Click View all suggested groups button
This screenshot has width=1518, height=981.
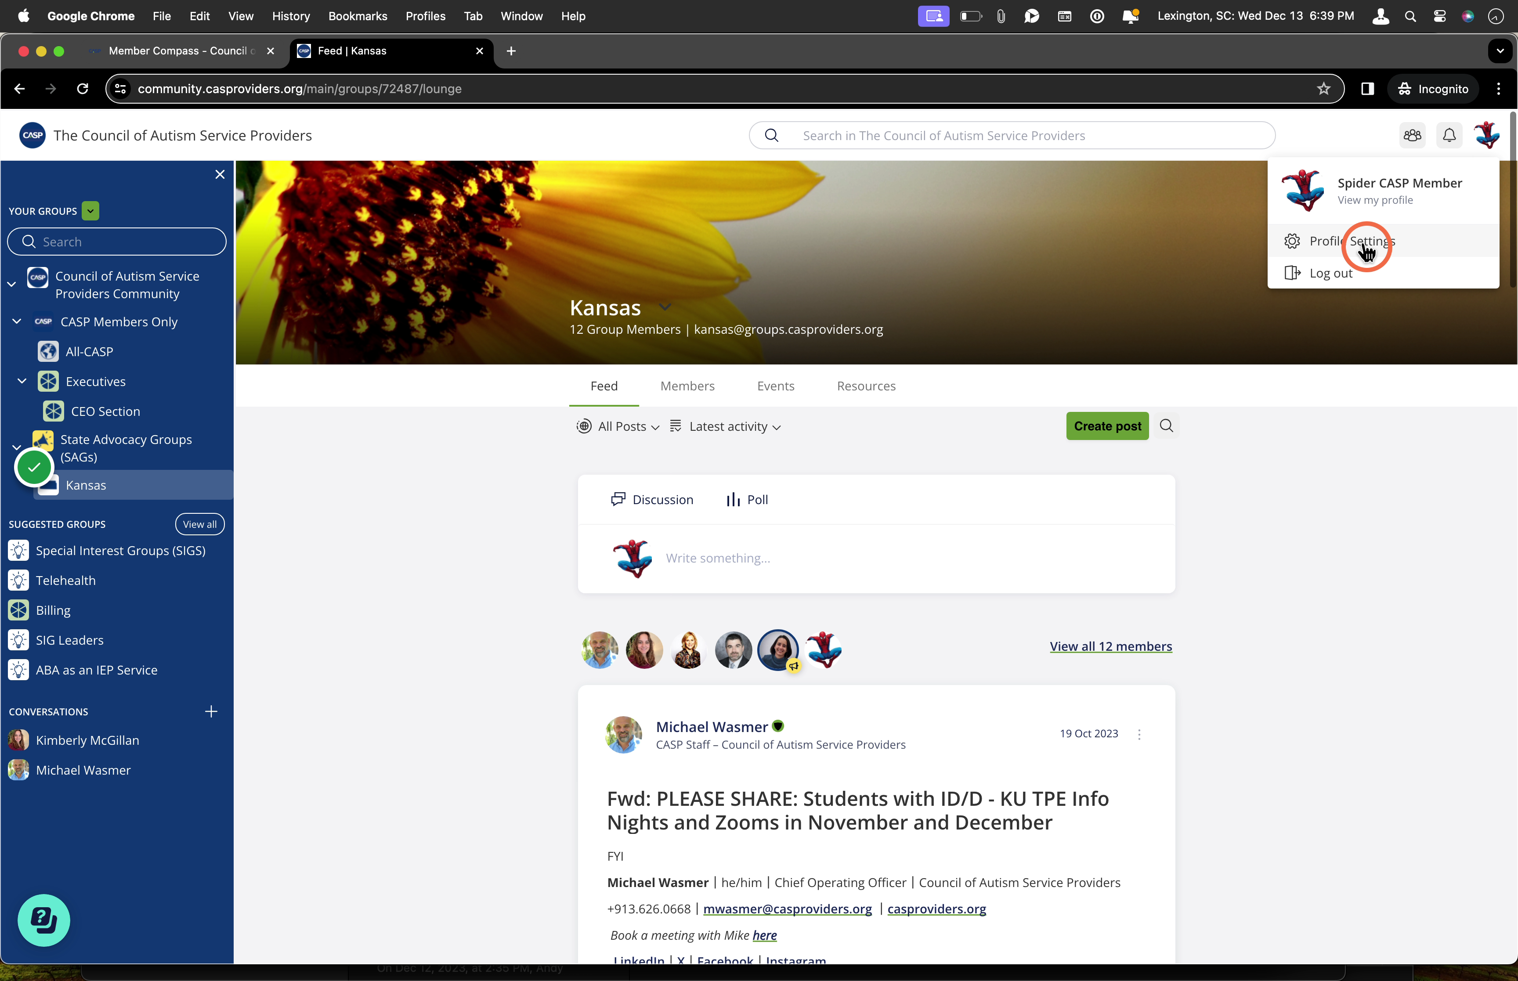(x=199, y=524)
